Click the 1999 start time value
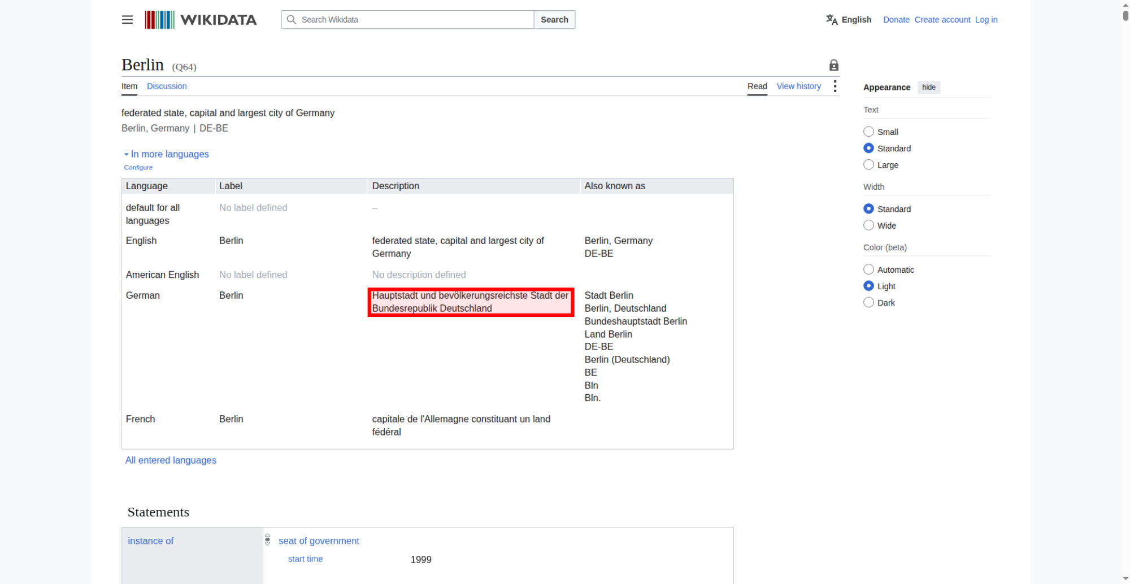1130x584 pixels. point(421,560)
